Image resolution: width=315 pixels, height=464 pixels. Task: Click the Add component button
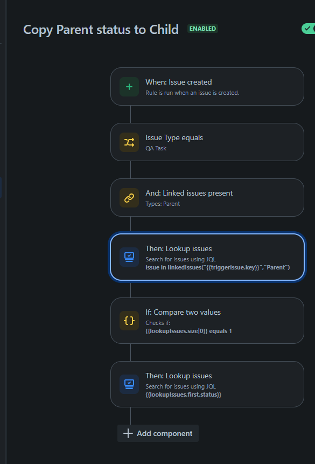pyautogui.click(x=158, y=433)
